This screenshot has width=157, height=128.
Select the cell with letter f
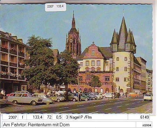(x=22, y=117)
